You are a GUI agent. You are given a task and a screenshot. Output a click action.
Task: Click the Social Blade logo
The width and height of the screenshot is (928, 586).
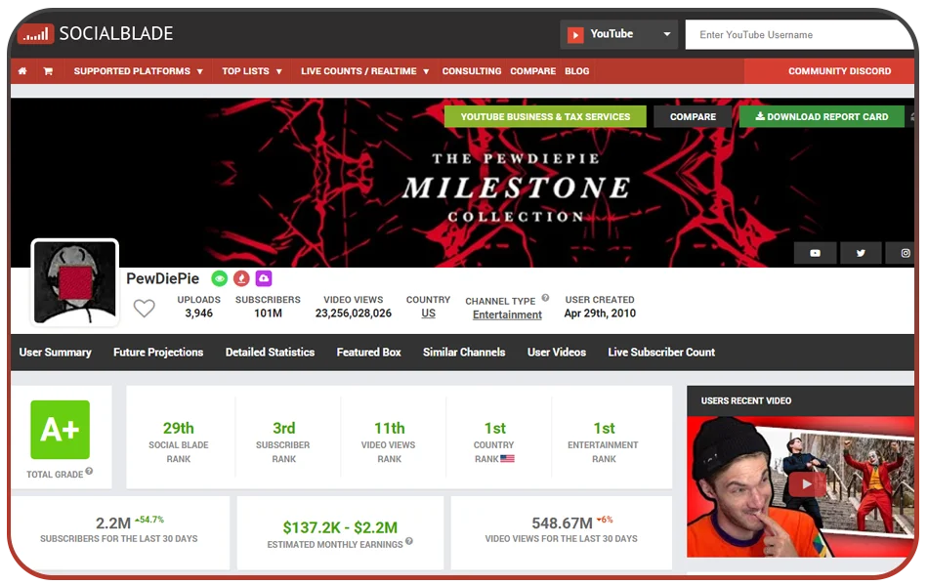click(x=96, y=34)
